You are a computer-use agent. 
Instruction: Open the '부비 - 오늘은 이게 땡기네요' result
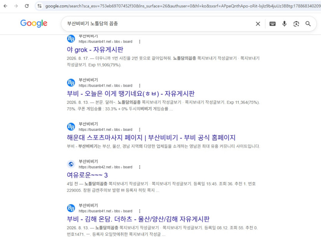pyautogui.click(x=131, y=93)
